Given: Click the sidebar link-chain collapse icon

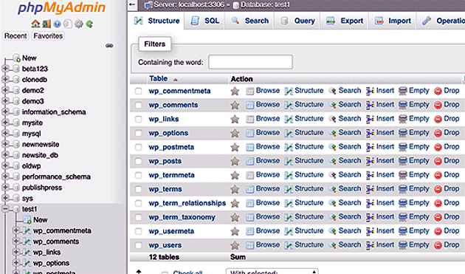Looking at the screenshot, I should [x=109, y=46].
